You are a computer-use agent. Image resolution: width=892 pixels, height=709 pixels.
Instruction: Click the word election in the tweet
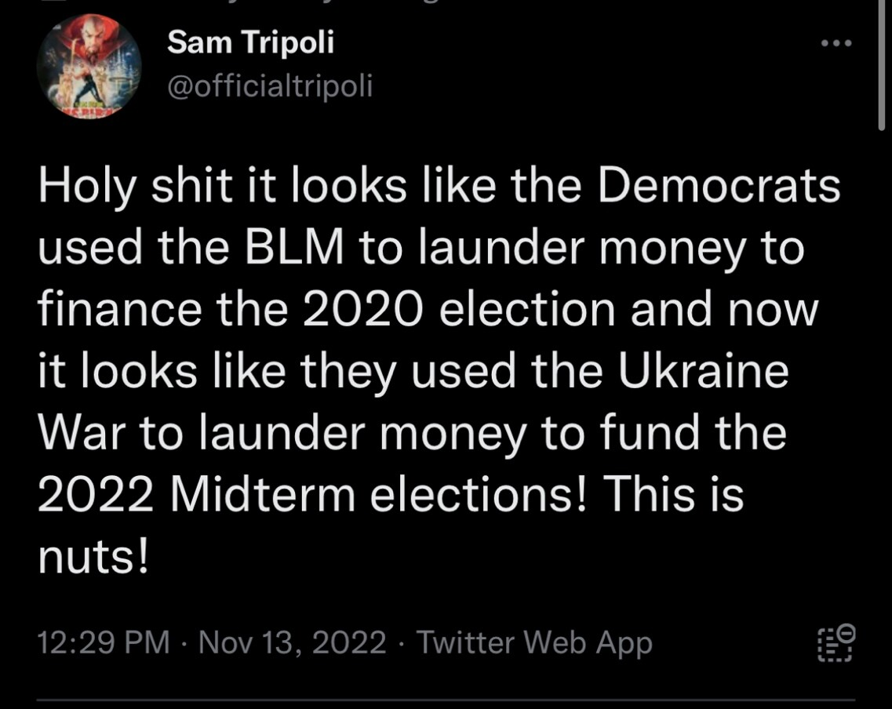(x=527, y=309)
